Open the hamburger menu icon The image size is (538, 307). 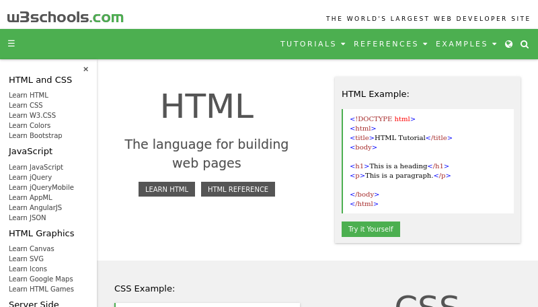click(11, 44)
